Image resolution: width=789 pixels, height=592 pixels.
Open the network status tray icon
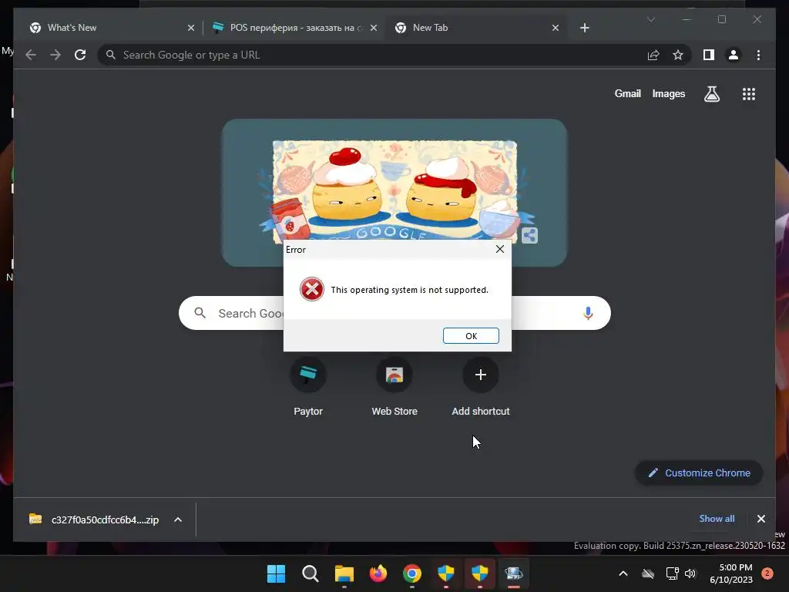pyautogui.click(x=672, y=573)
